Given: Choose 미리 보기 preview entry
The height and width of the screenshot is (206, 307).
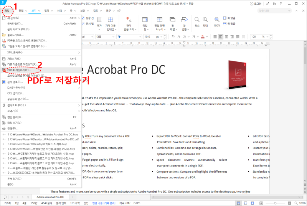Looking at the screenshot, I should (41, 123).
